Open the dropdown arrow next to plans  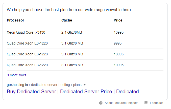tap(85, 85)
